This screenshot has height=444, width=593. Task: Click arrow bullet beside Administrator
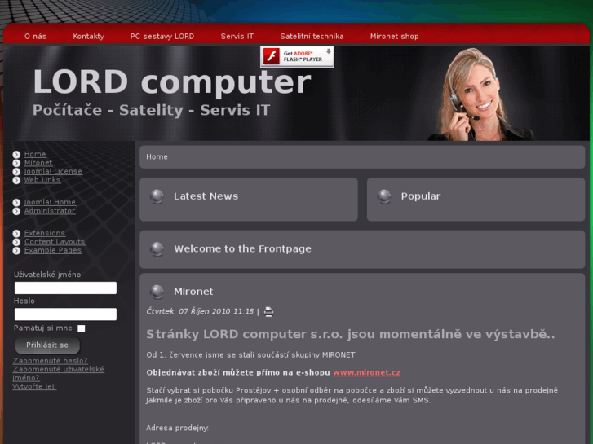(x=16, y=211)
